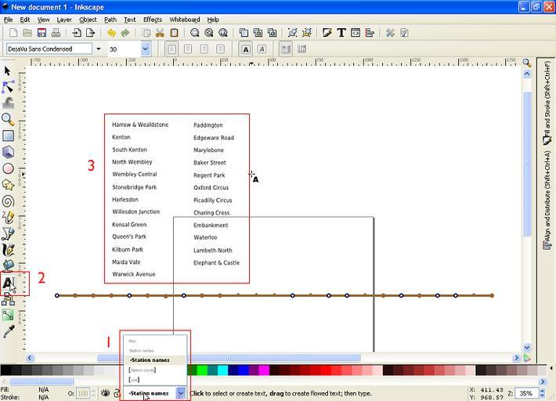Paste from clipboard icon
The width and height of the screenshot is (556, 401).
tap(174, 33)
